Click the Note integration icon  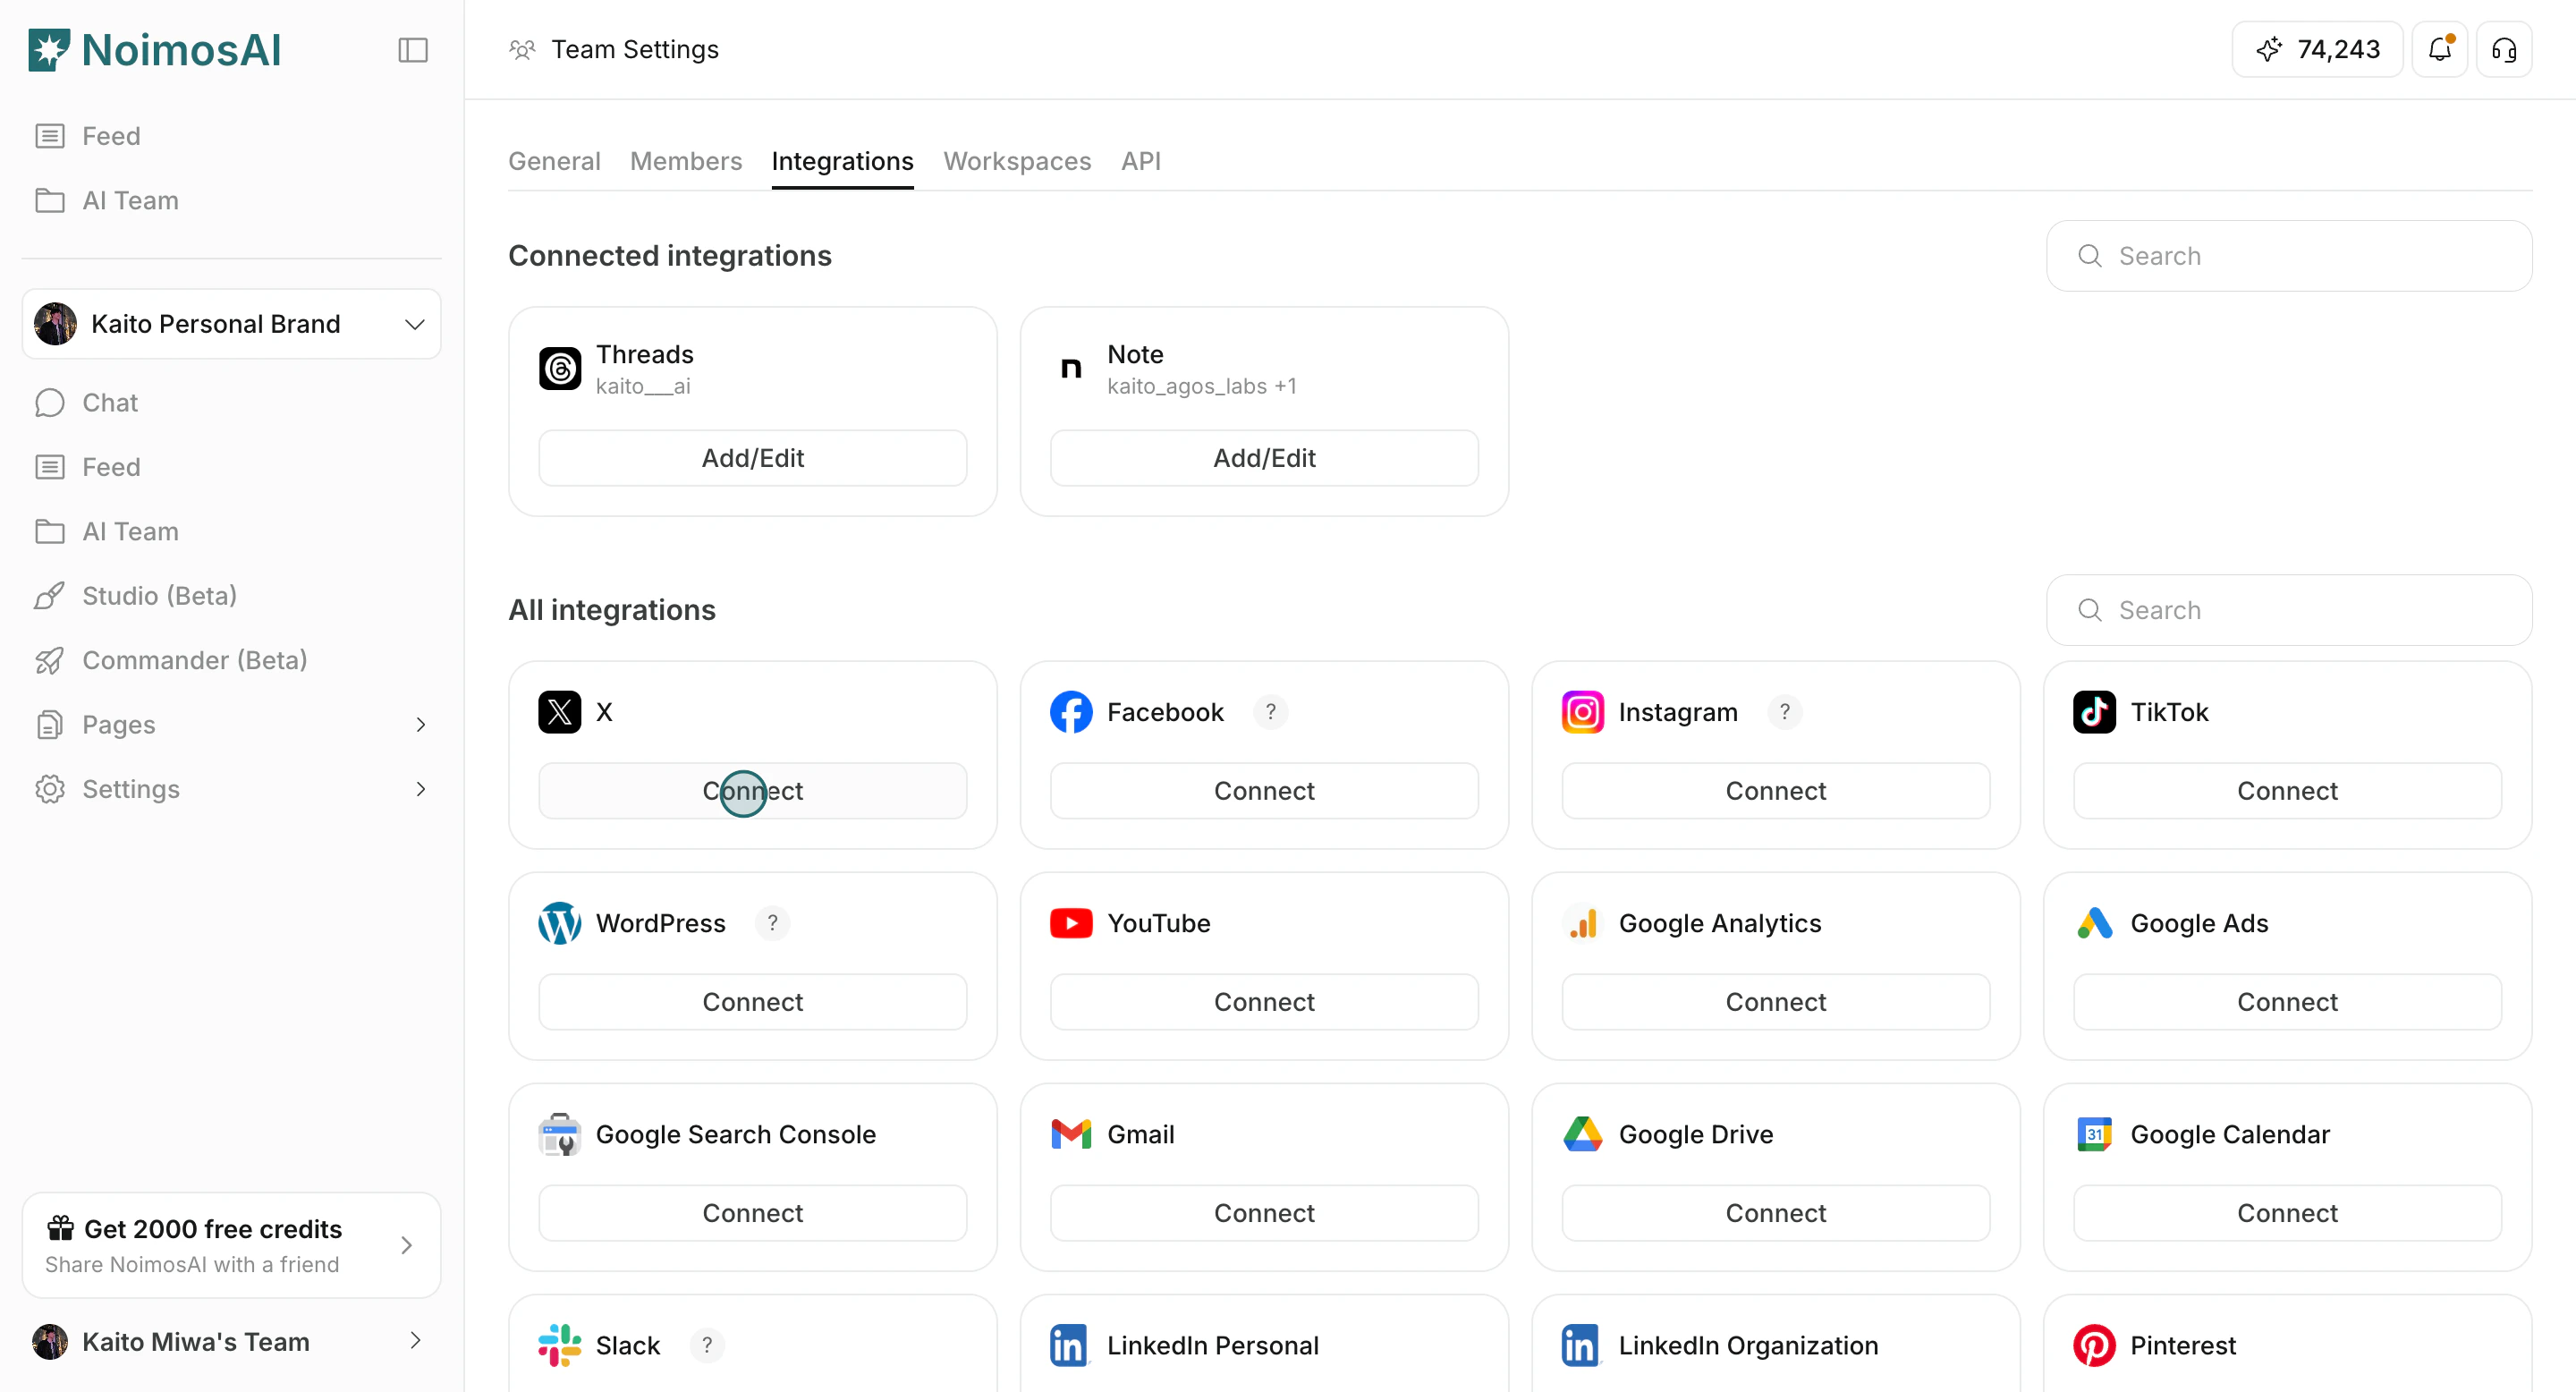[1071, 368]
